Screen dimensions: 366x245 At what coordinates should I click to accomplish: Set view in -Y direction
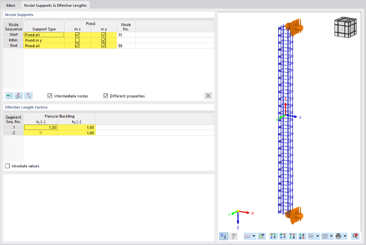coord(283,236)
